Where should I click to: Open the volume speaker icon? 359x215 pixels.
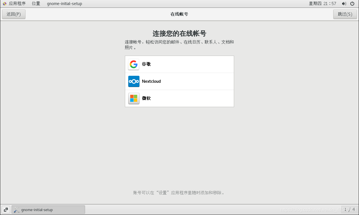pos(344,4)
